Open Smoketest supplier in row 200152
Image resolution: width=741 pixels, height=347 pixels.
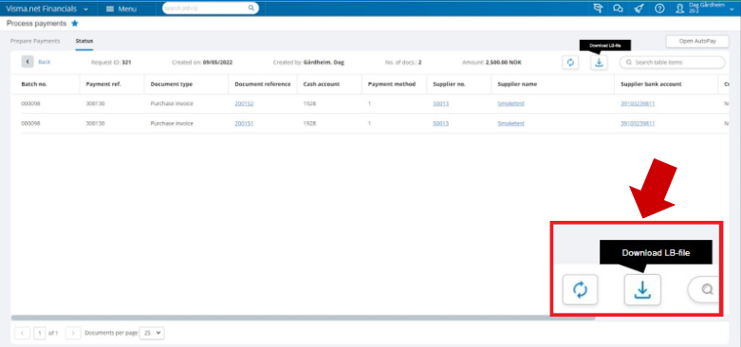[x=510, y=103]
